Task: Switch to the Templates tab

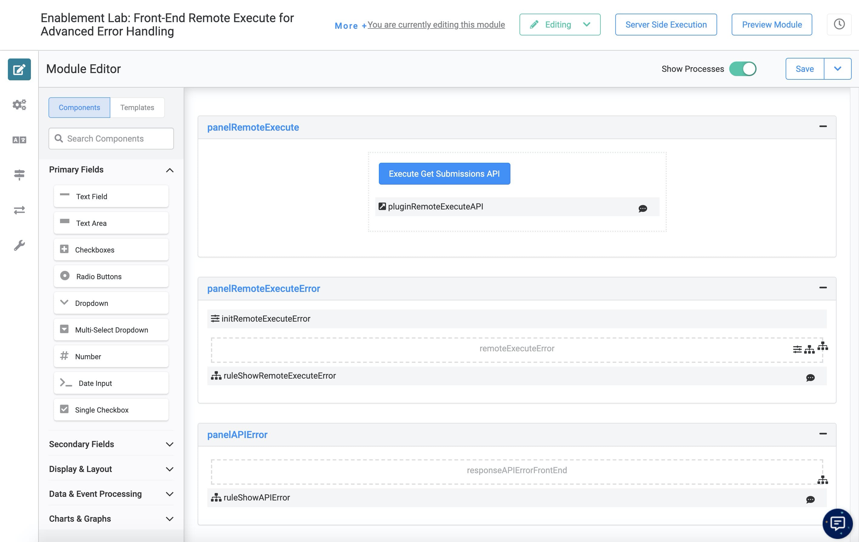Action: 137,107
